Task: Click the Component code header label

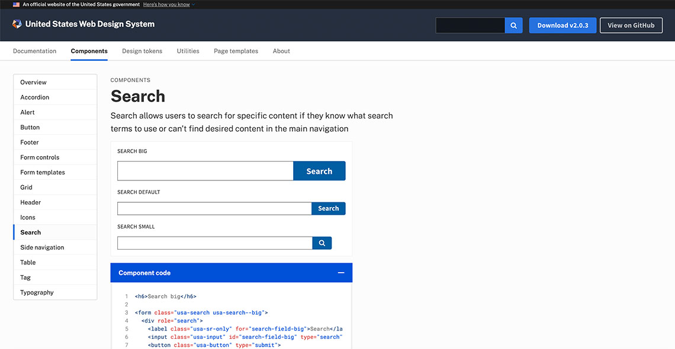Action: pos(144,273)
